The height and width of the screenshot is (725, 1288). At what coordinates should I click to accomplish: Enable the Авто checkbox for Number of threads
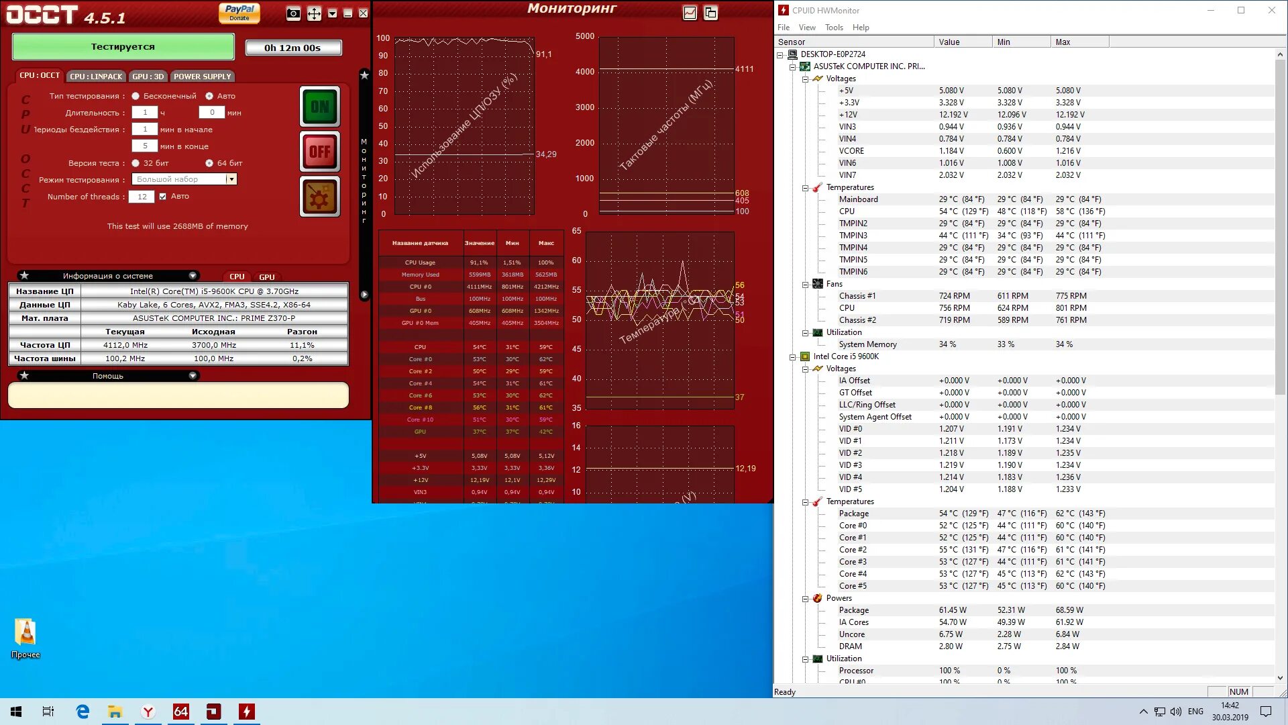coord(163,196)
